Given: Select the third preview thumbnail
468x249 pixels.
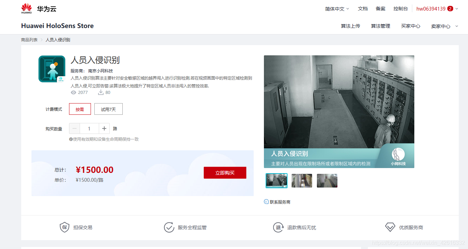Looking at the screenshot, I should (327, 181).
